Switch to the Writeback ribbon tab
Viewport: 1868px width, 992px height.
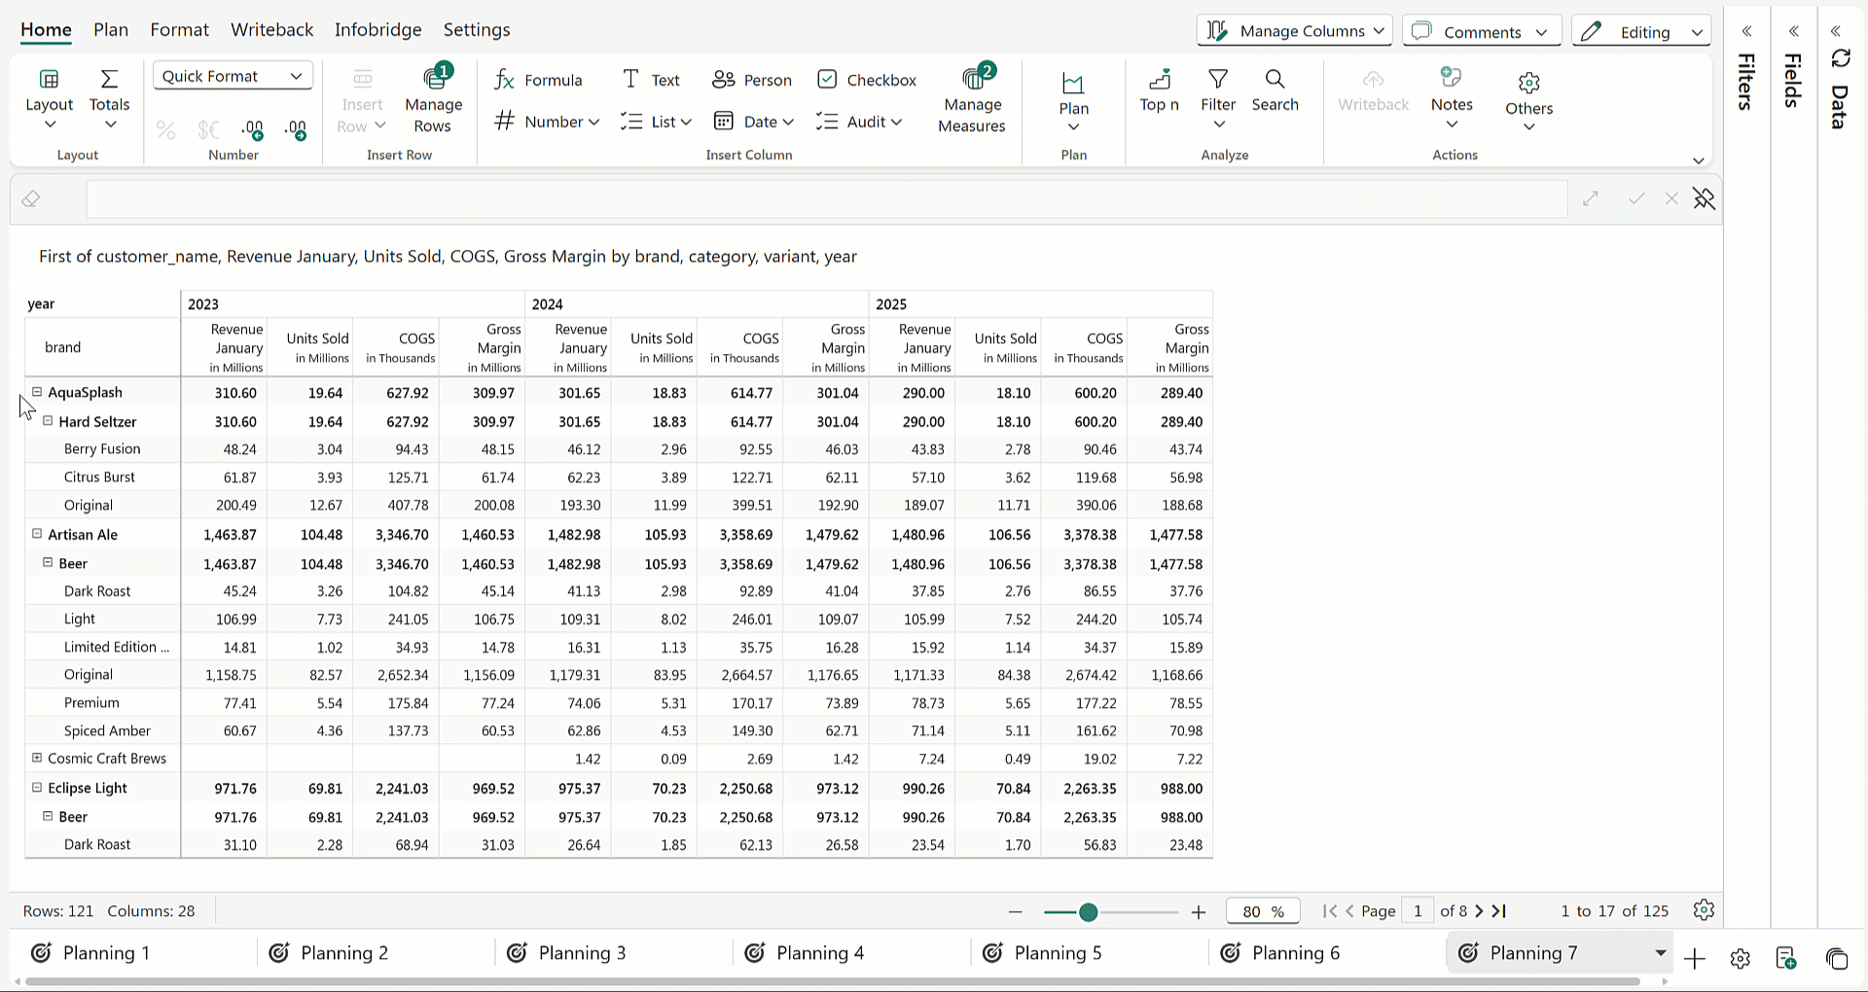[x=271, y=29]
